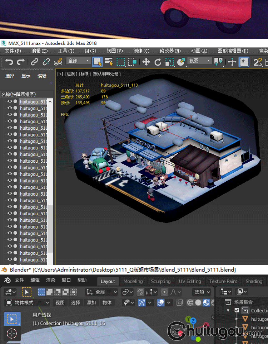Viewport: 268px width, 344px height.
Task: Switch to the UV Editing workspace tab
Action: tap(190, 281)
